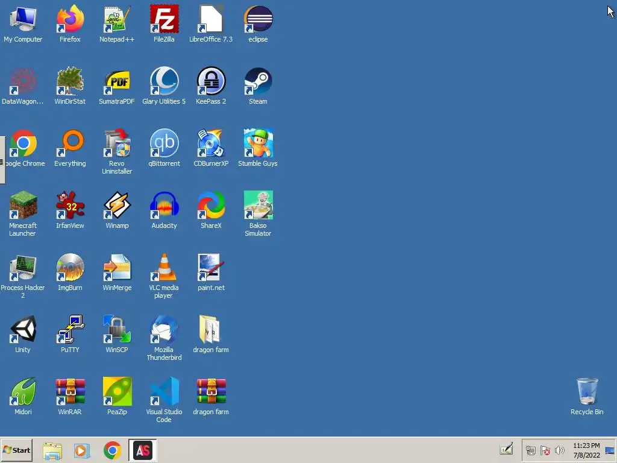Select the dragon farm RAR archive
This screenshot has width=617, height=463.
pos(211,391)
